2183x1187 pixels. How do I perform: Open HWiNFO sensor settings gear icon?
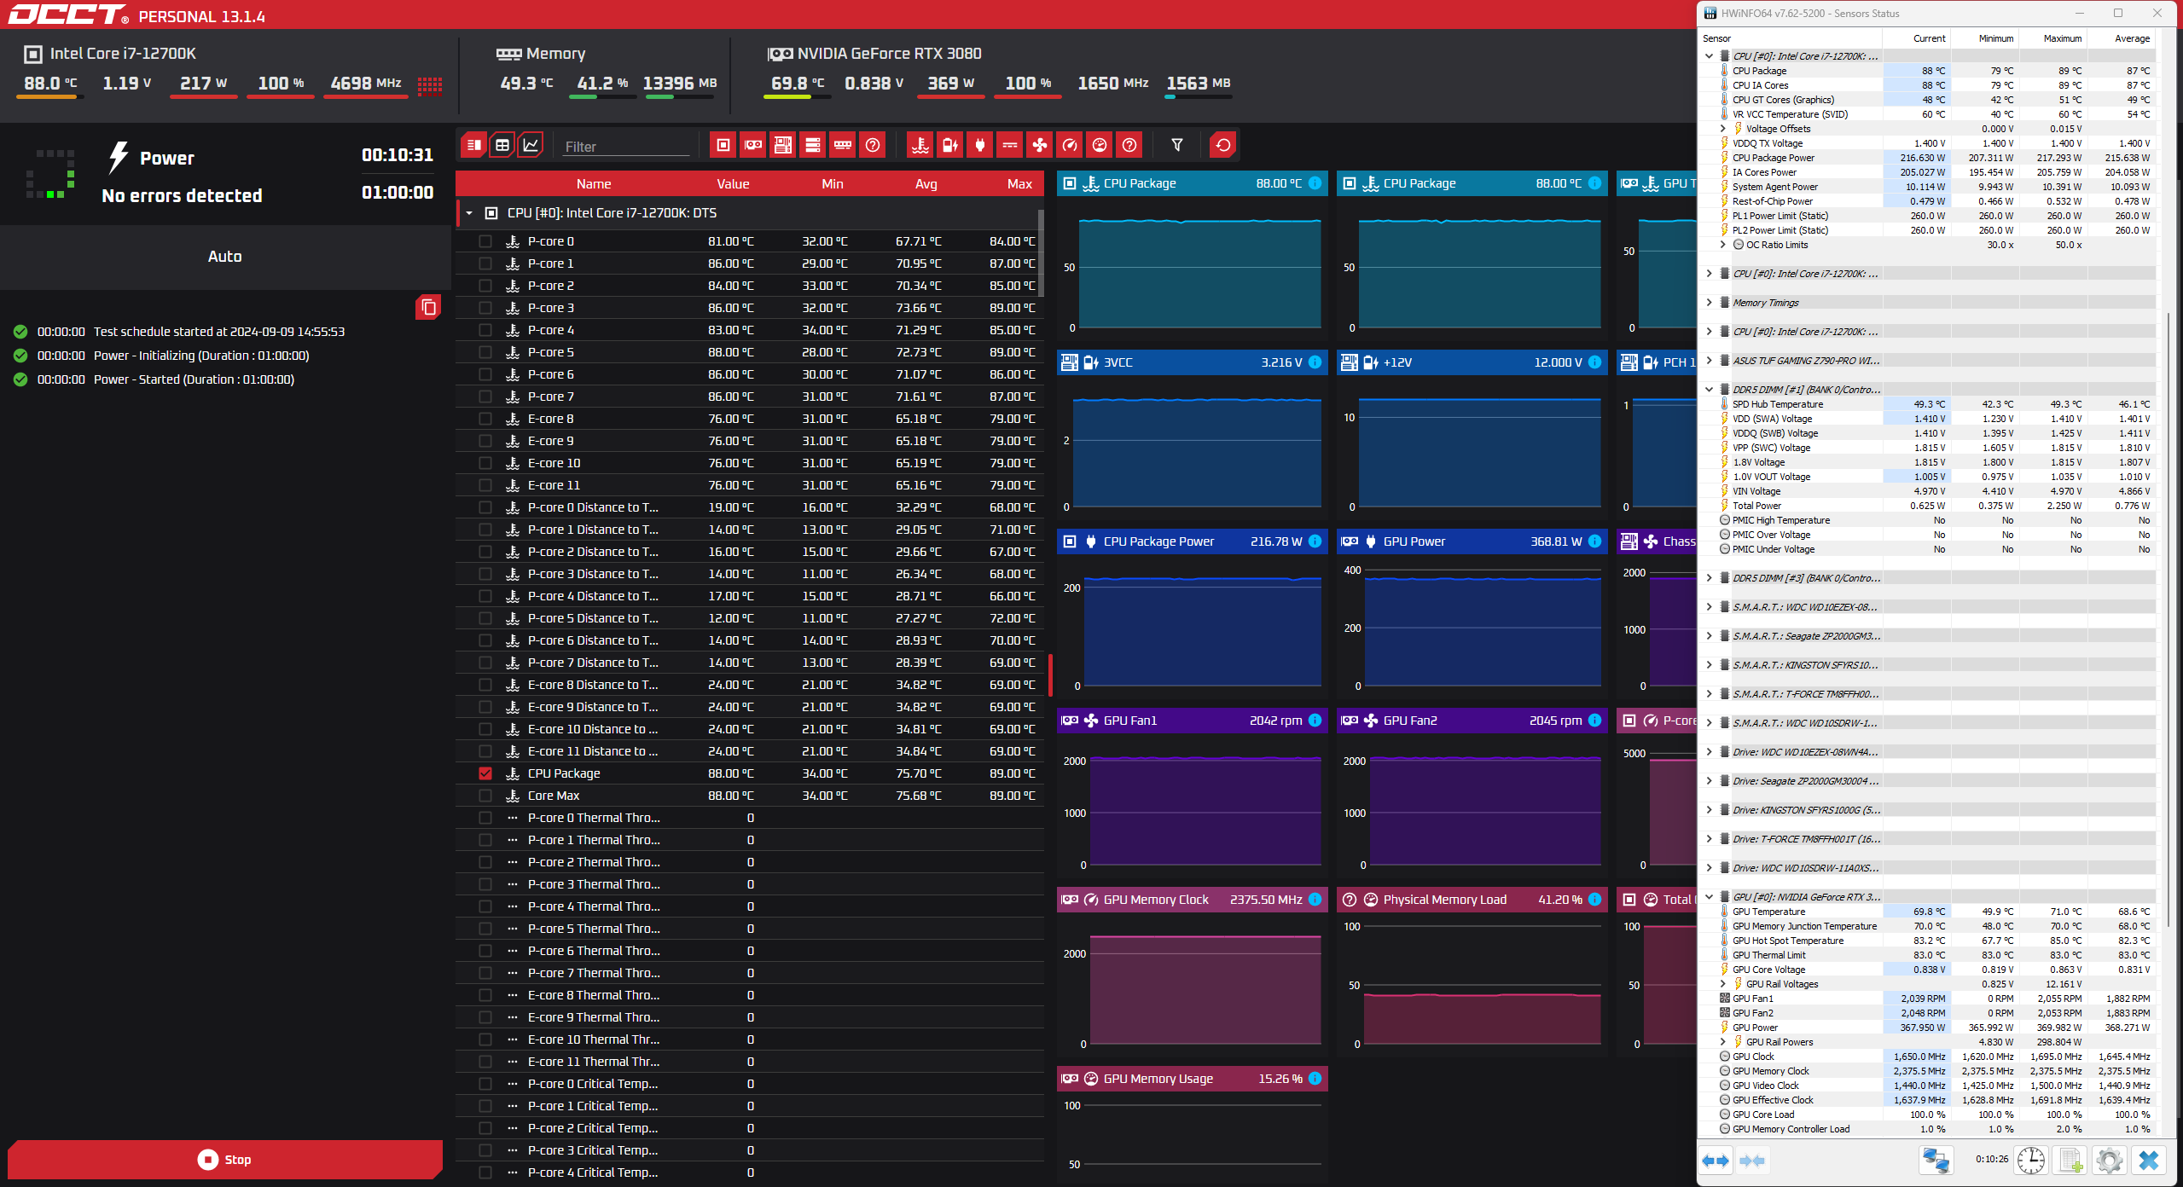click(x=2110, y=1161)
